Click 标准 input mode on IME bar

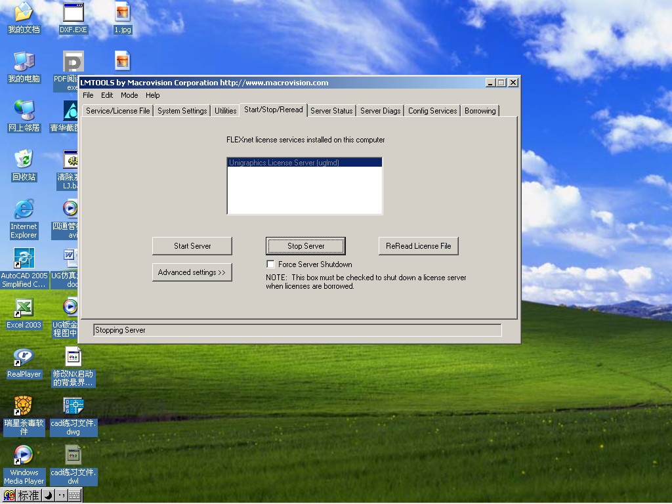click(29, 495)
